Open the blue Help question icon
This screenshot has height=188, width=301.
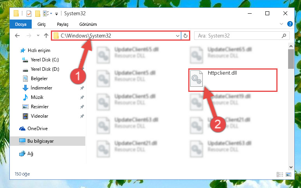point(290,24)
